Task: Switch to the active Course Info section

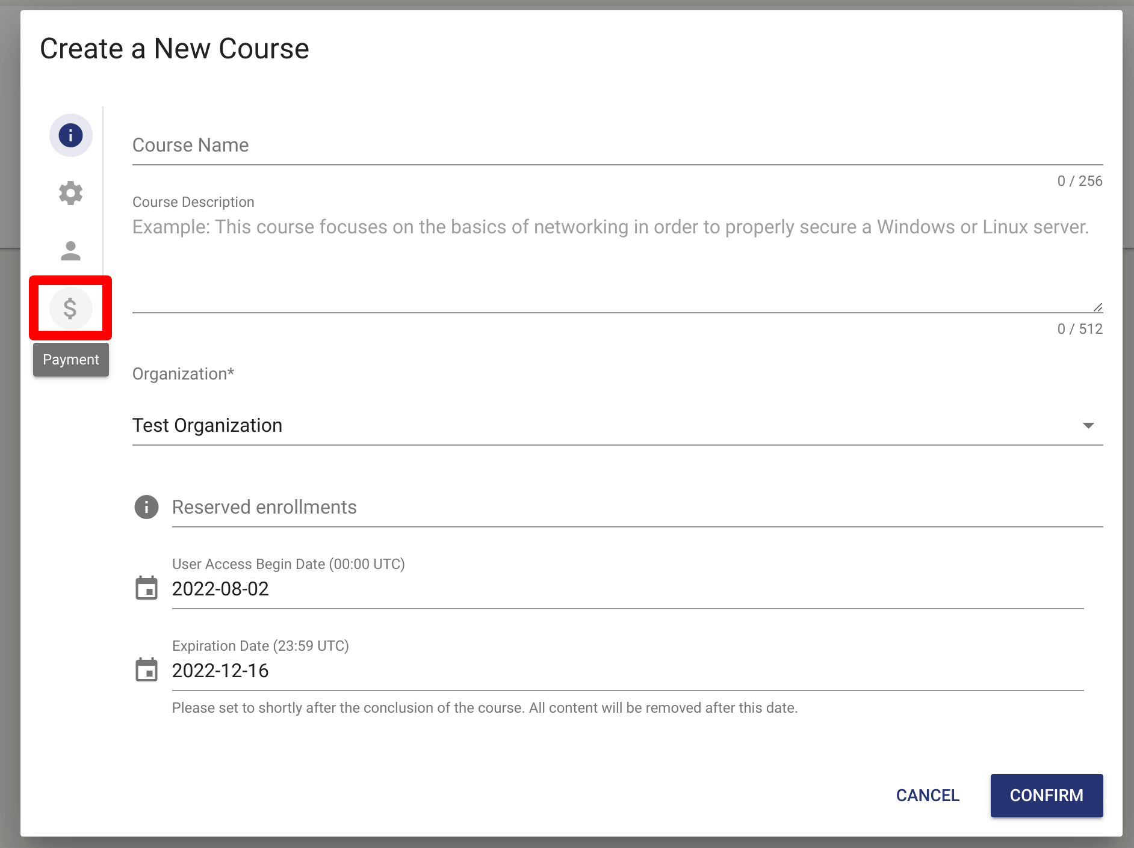Action: click(70, 135)
